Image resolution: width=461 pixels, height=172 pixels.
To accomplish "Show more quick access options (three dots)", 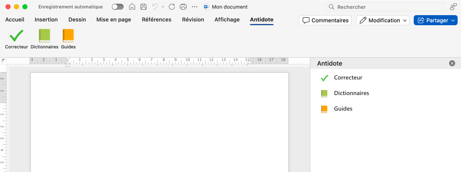I will [x=194, y=7].
